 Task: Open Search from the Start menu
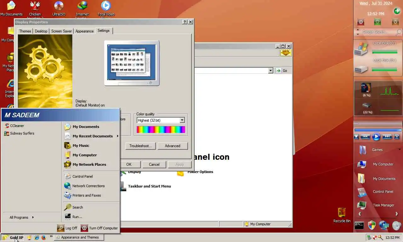[74, 207]
